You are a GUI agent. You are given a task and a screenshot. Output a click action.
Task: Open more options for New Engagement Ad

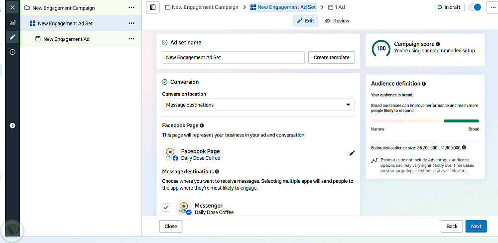[x=131, y=39]
